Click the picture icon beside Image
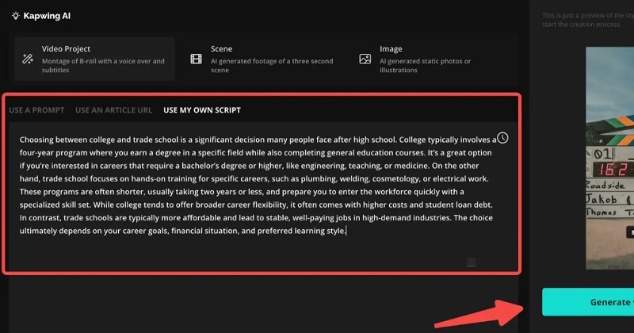Viewport: 634px width, 333px height. (365, 59)
